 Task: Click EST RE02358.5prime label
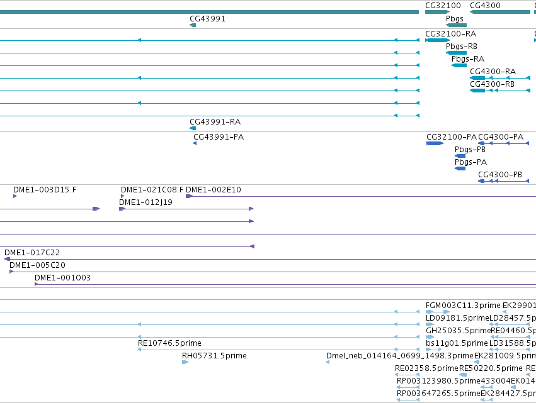[x=426, y=368]
